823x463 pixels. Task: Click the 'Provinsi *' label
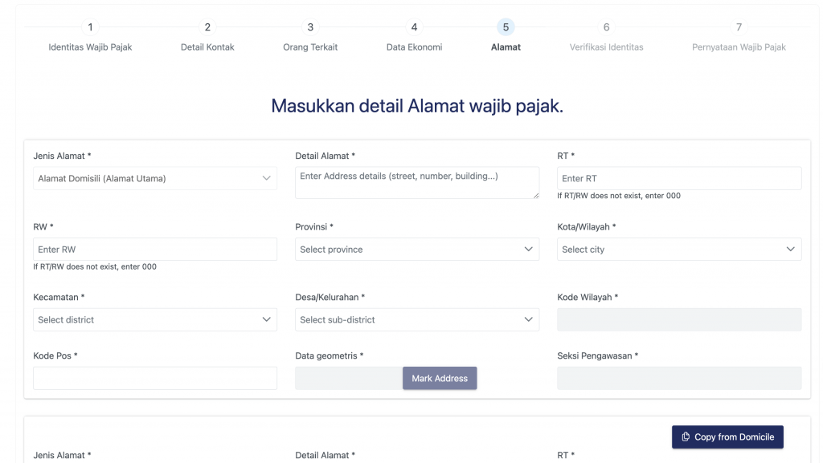point(314,227)
